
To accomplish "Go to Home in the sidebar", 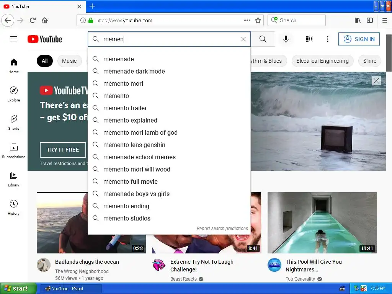I will coord(14,66).
